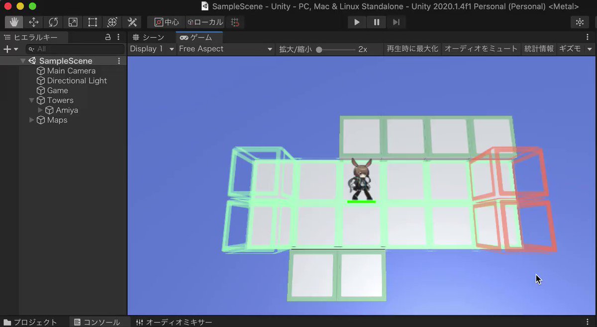Pause the game

(x=377, y=22)
